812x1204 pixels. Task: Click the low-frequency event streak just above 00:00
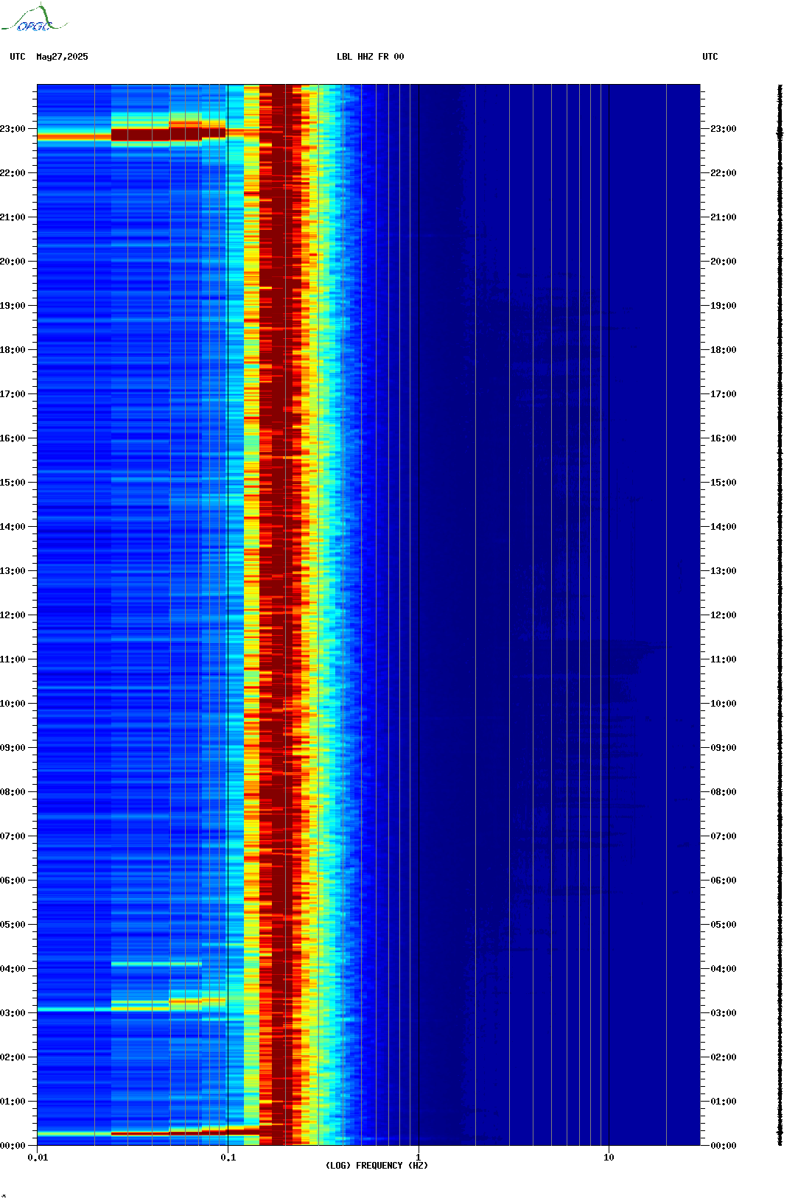[x=147, y=1132]
